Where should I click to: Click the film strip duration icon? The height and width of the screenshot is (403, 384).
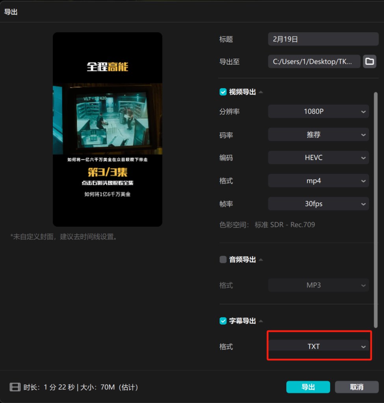(x=15, y=387)
